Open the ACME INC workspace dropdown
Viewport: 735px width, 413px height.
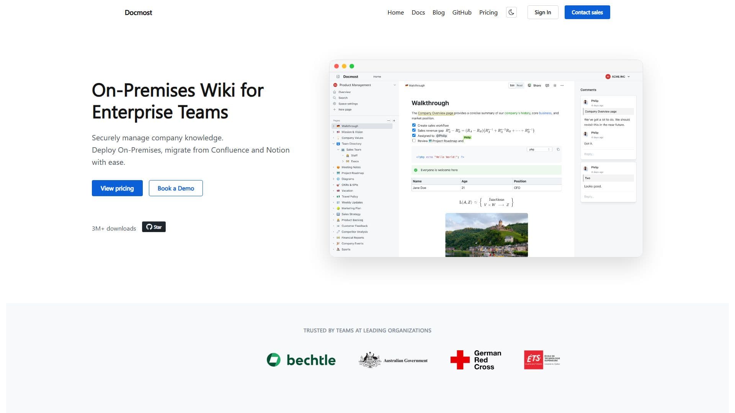(x=629, y=76)
